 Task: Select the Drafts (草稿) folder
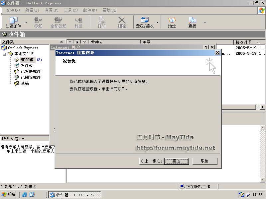pyautogui.click(x=25, y=84)
